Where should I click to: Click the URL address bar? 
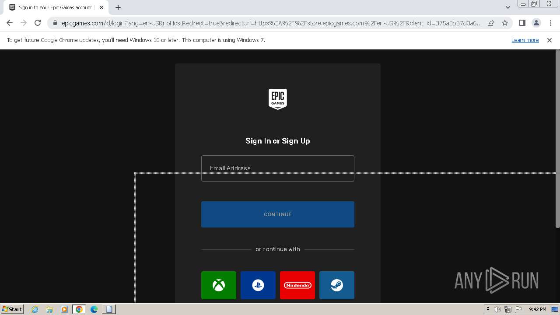click(x=271, y=23)
